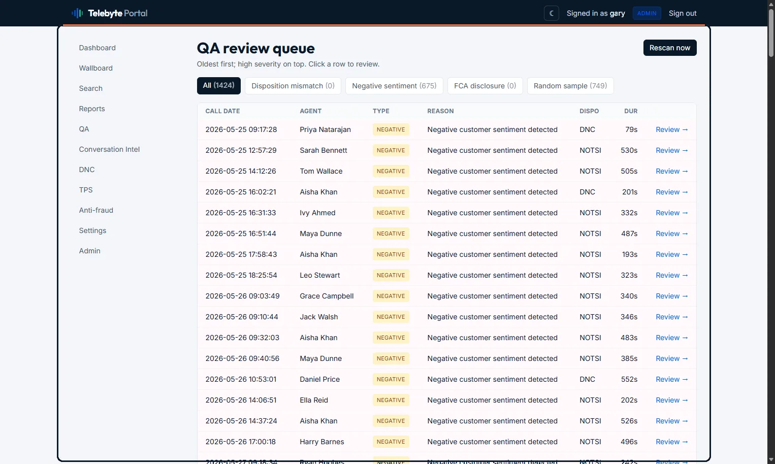The width and height of the screenshot is (775, 464).
Task: Toggle dark mode moon icon
Action: pos(552,13)
